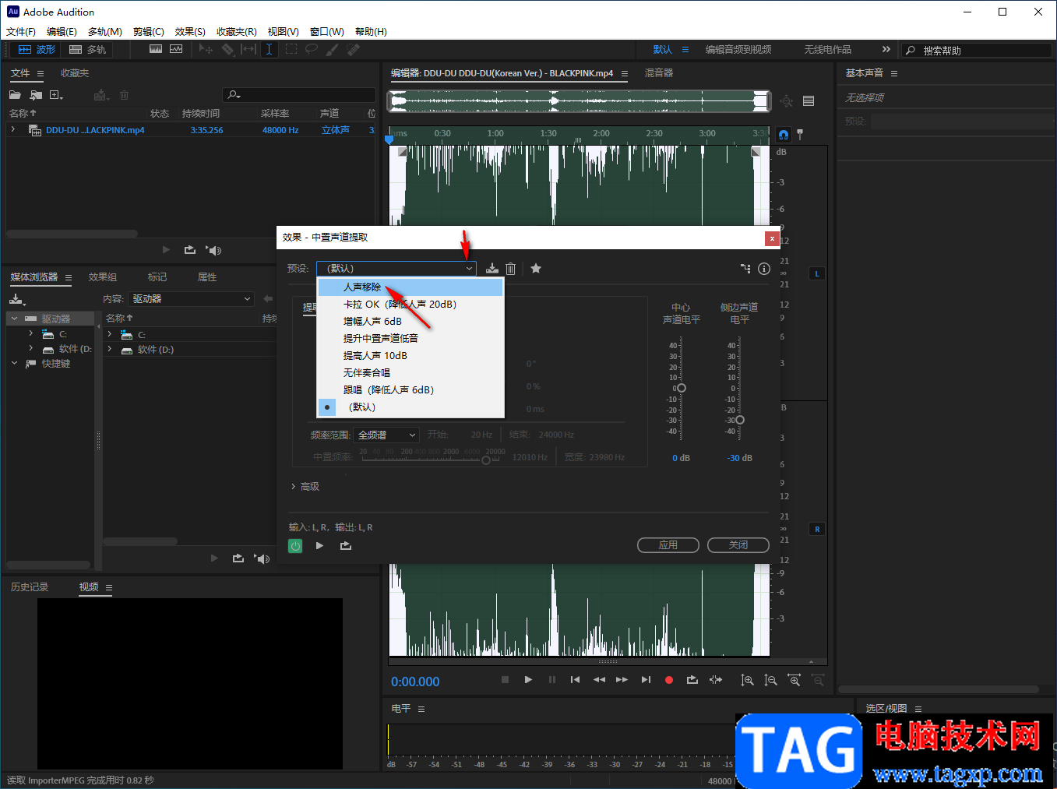Select the Razor tool in toolbar

pyautogui.click(x=227, y=49)
